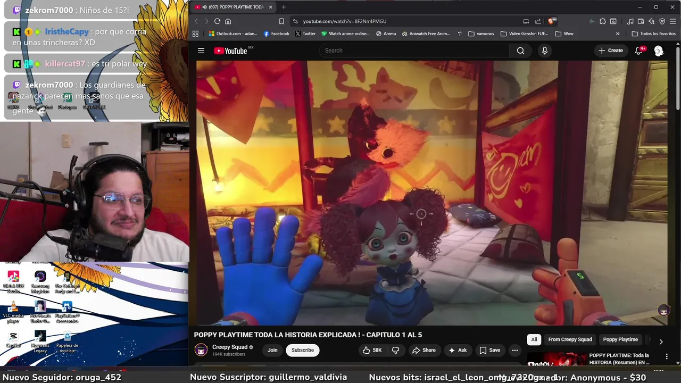Screen dimensions: 681x383
Task: Mute the Poppy Playtime tab audio icon
Action: pos(205,7)
